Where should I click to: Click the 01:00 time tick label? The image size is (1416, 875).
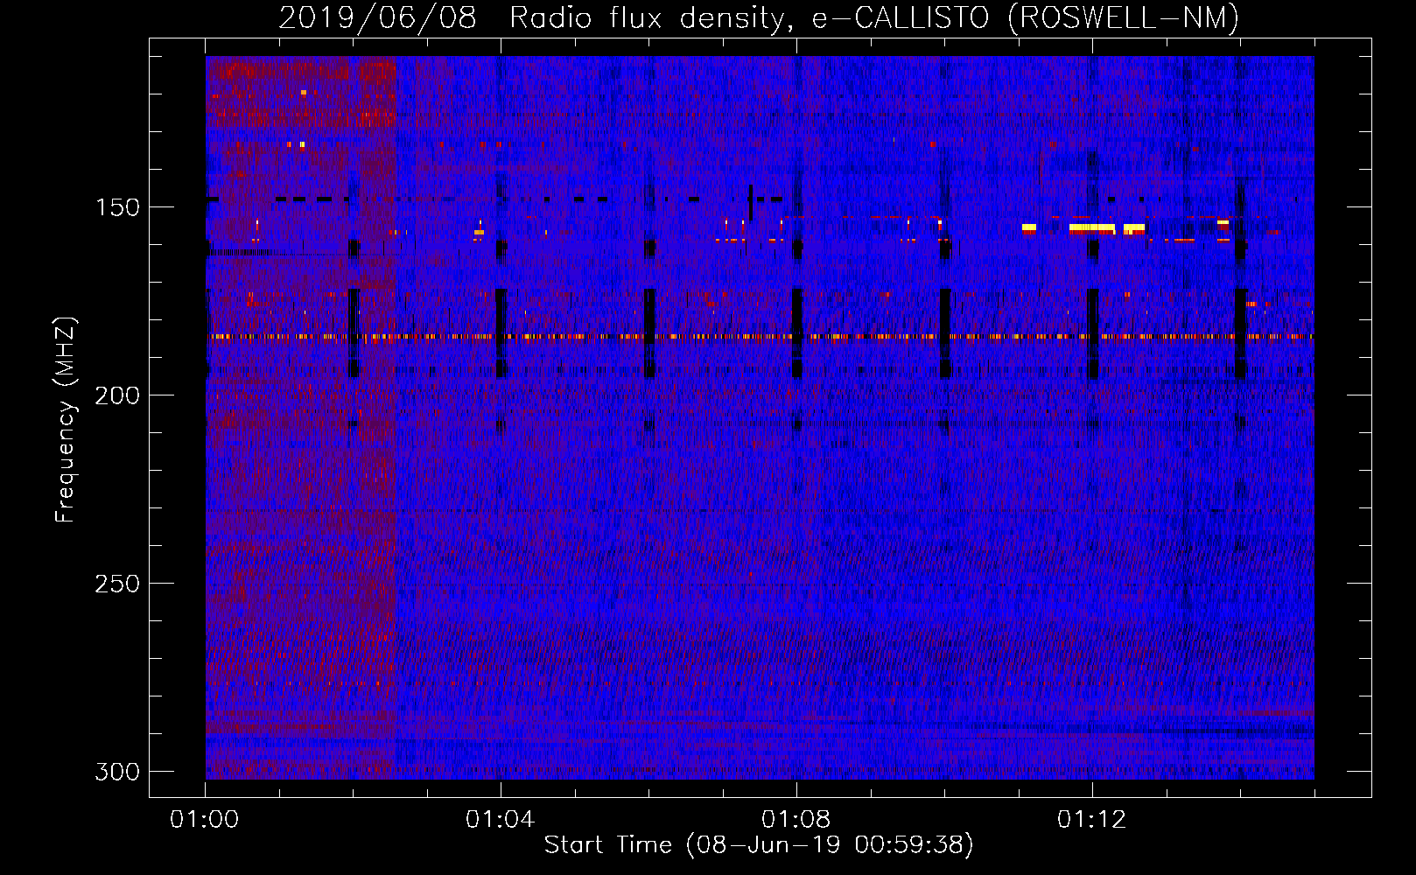click(x=205, y=819)
